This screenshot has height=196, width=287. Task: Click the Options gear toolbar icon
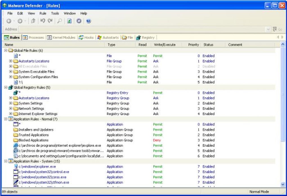(x=79, y=21)
